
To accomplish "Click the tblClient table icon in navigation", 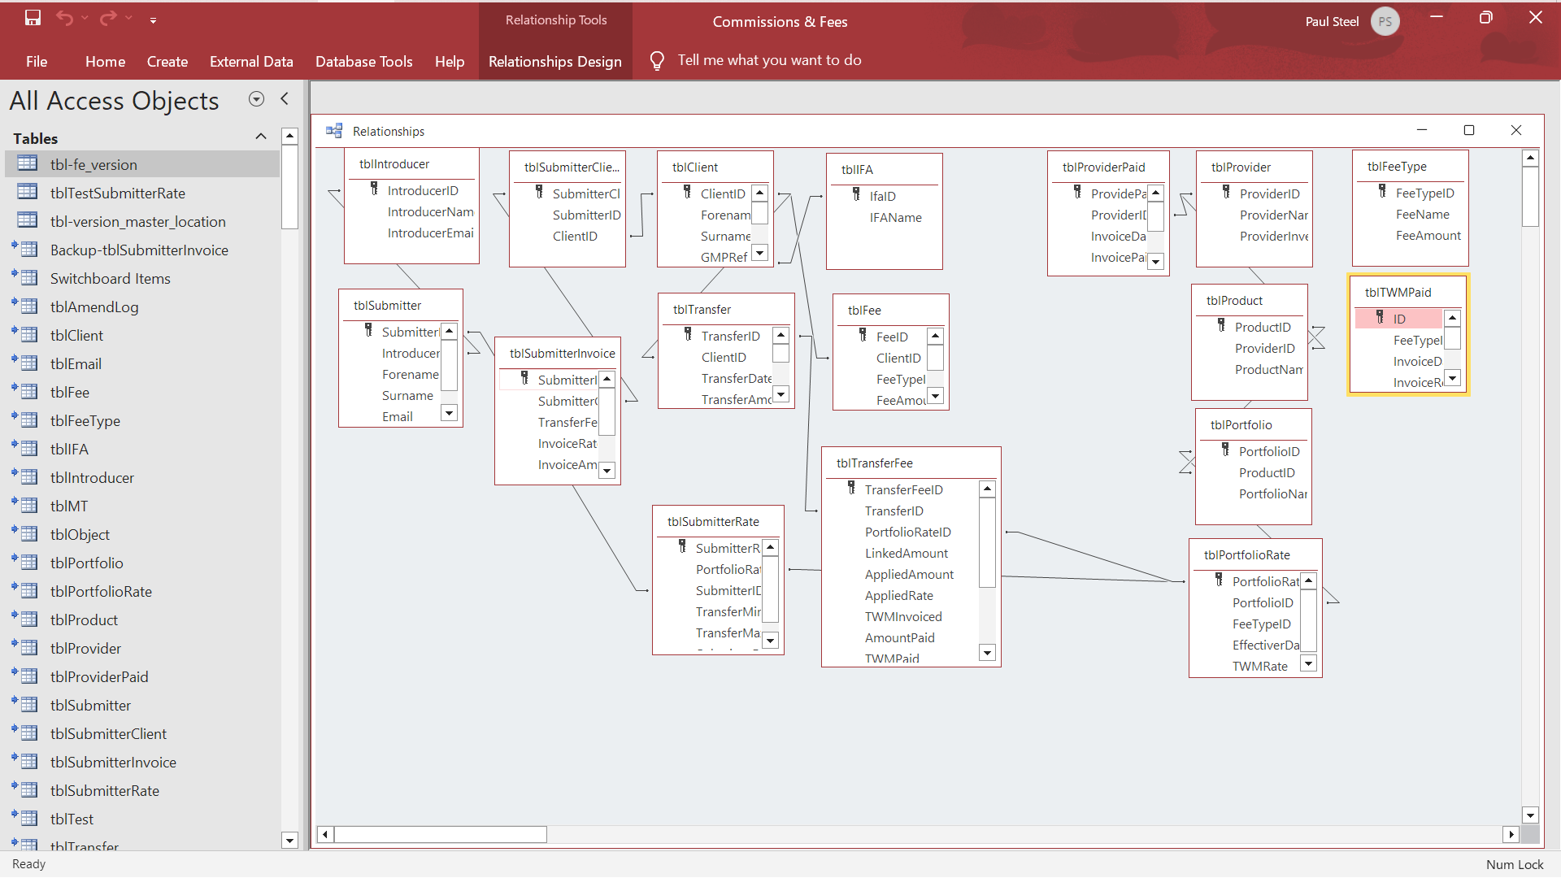I will [28, 335].
